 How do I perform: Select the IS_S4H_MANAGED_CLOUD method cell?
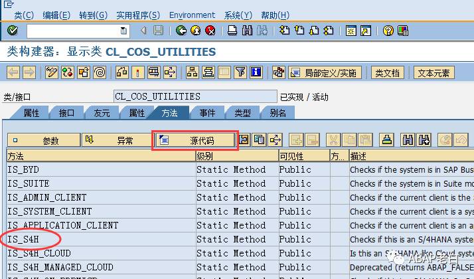click(x=102, y=267)
